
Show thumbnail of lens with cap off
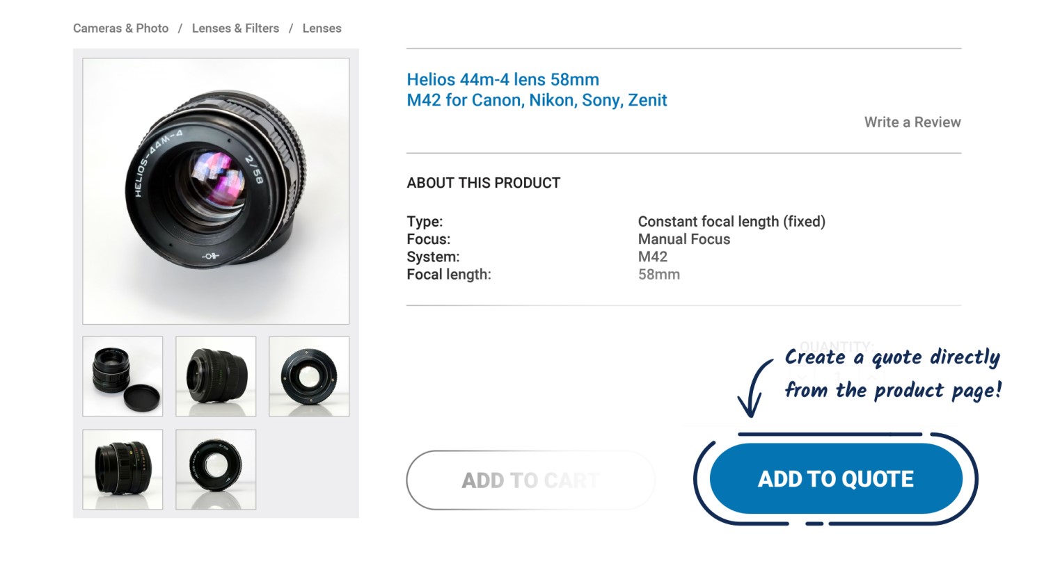[x=122, y=377]
